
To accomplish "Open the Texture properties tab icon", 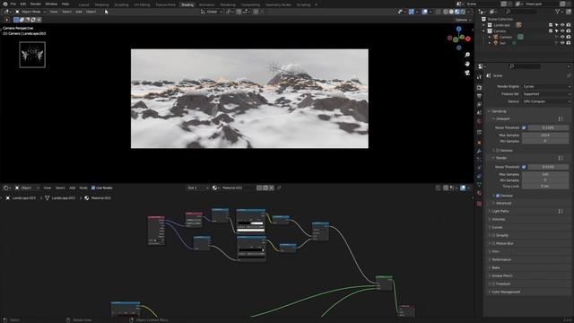I will [479, 204].
